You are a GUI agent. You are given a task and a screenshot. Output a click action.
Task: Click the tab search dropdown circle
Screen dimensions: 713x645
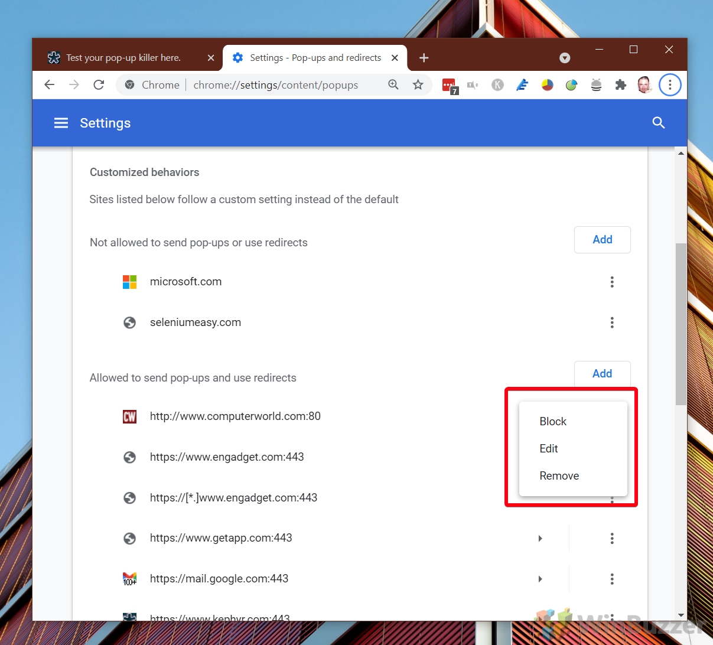565,58
